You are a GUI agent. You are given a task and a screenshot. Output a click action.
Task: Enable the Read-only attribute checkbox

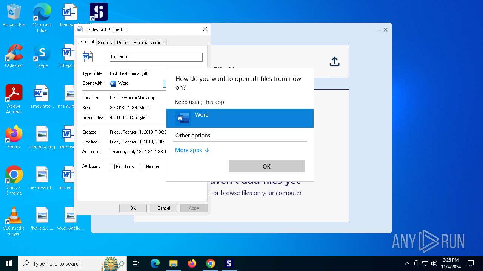(112, 167)
